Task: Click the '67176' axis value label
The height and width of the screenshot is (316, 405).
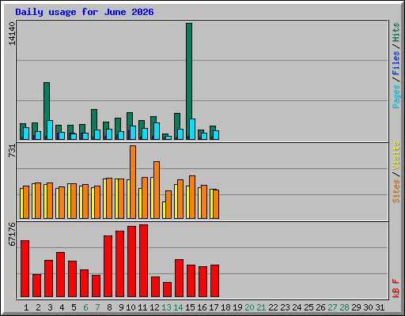Action: [12, 235]
